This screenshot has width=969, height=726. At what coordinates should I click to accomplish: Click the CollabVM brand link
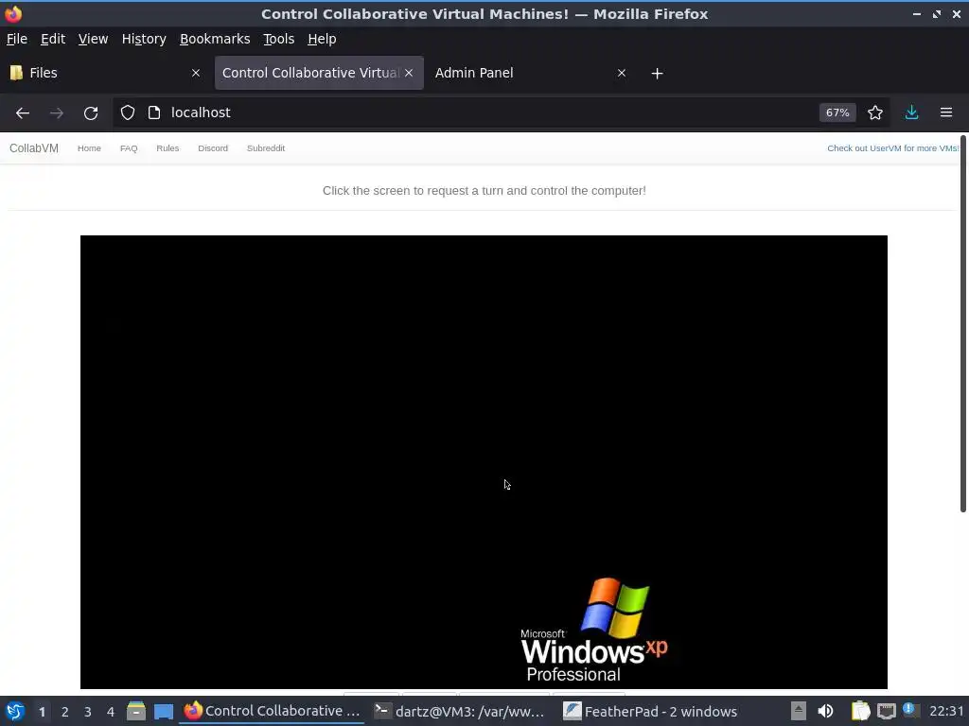[x=34, y=148]
